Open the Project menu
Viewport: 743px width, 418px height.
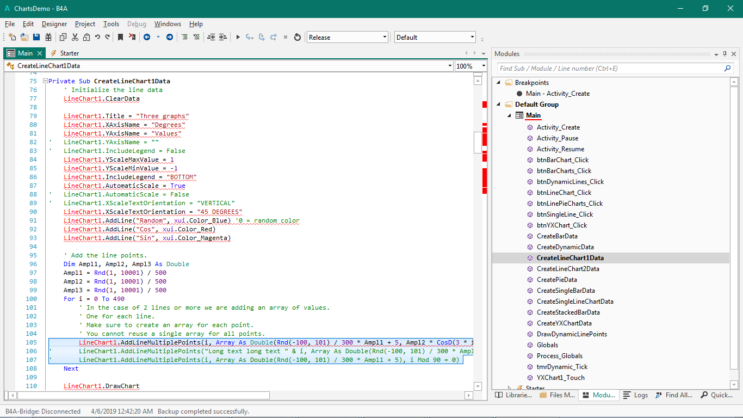(85, 24)
